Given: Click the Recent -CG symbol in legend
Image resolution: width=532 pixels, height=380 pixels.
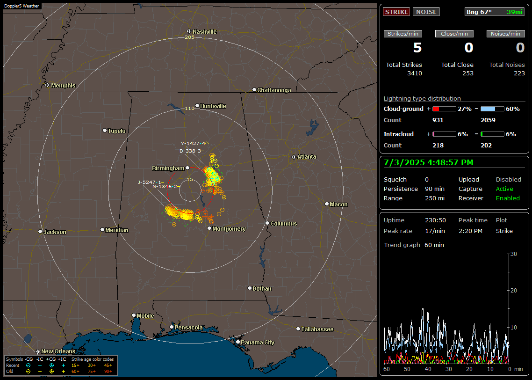Looking at the screenshot, I should (x=28, y=365).
